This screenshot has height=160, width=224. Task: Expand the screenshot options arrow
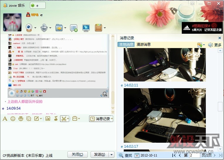coord(68,119)
